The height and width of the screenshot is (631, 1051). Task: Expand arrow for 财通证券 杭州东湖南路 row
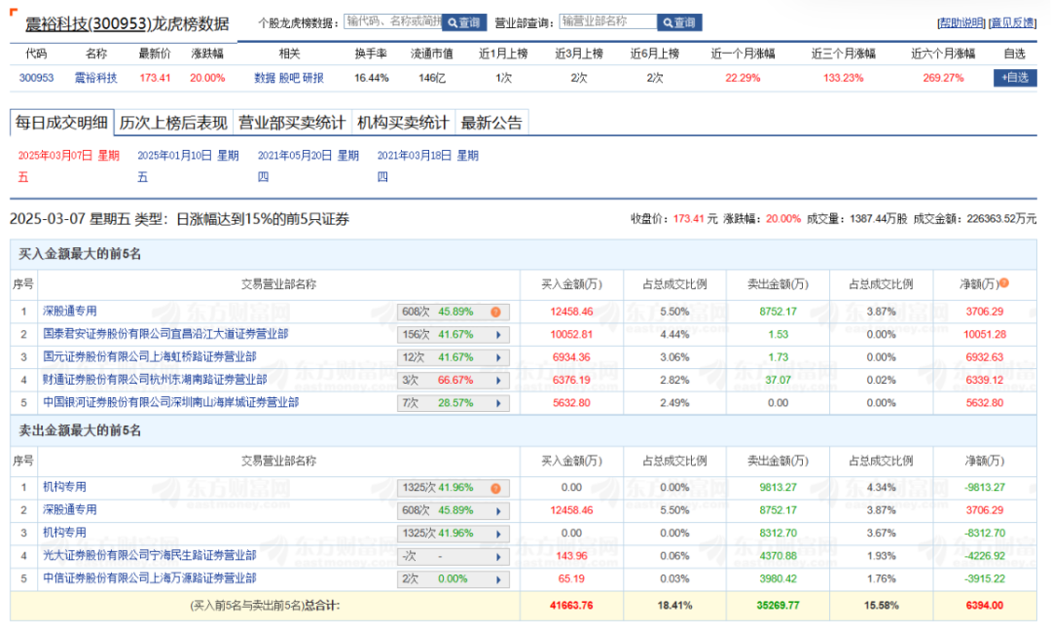[498, 381]
